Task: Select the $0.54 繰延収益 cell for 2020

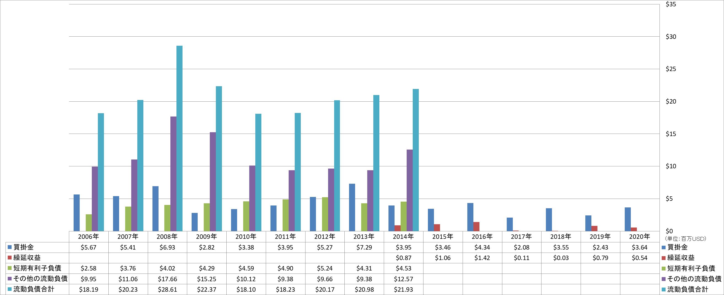Action: tap(639, 258)
